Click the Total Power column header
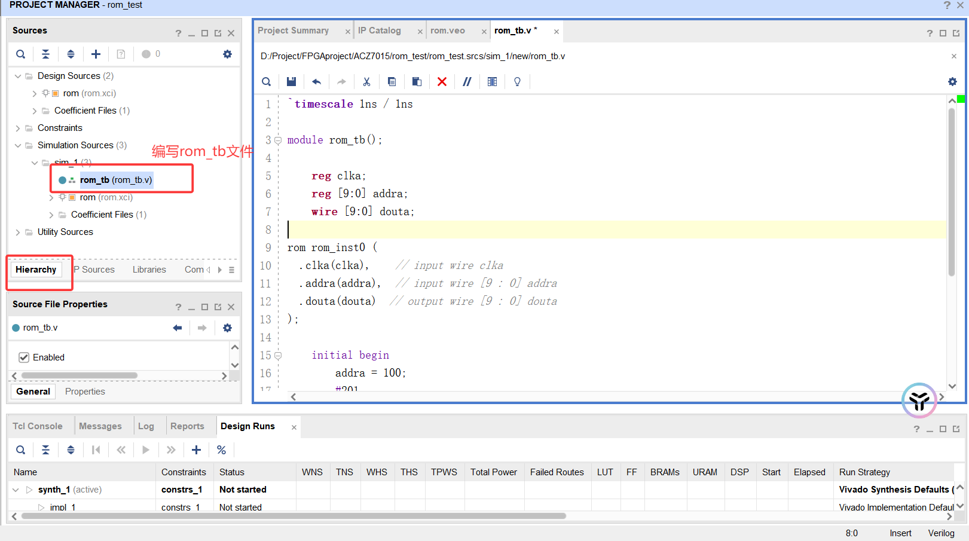The height and width of the screenshot is (541, 969). coord(494,472)
